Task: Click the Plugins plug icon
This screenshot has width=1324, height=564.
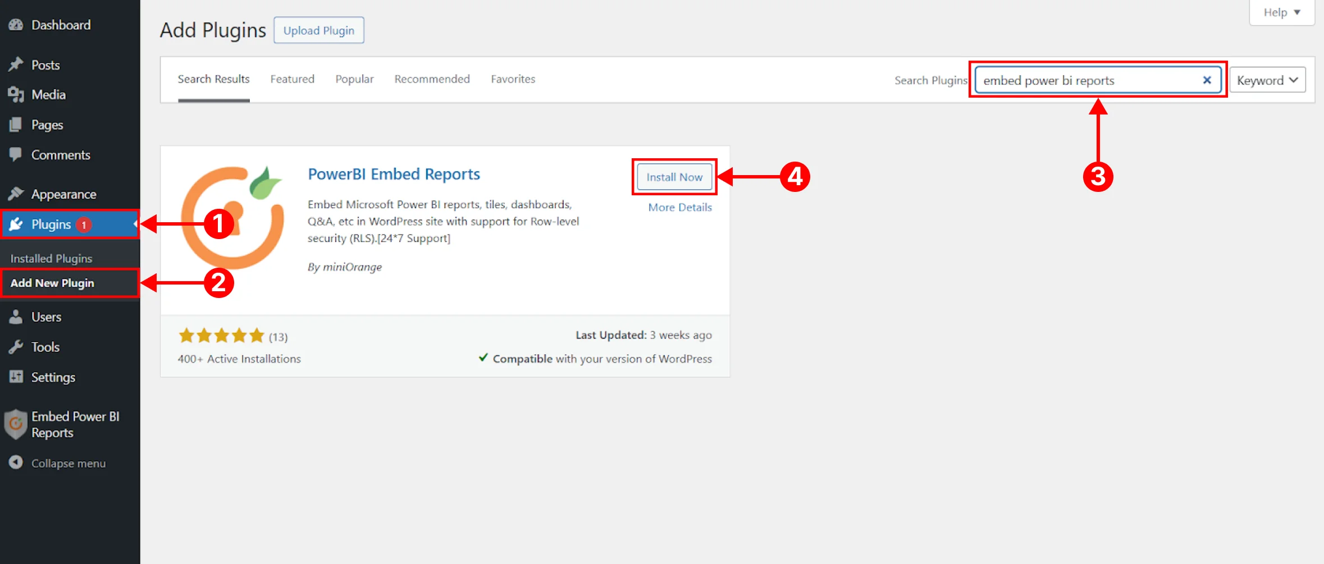Action: pos(16,224)
